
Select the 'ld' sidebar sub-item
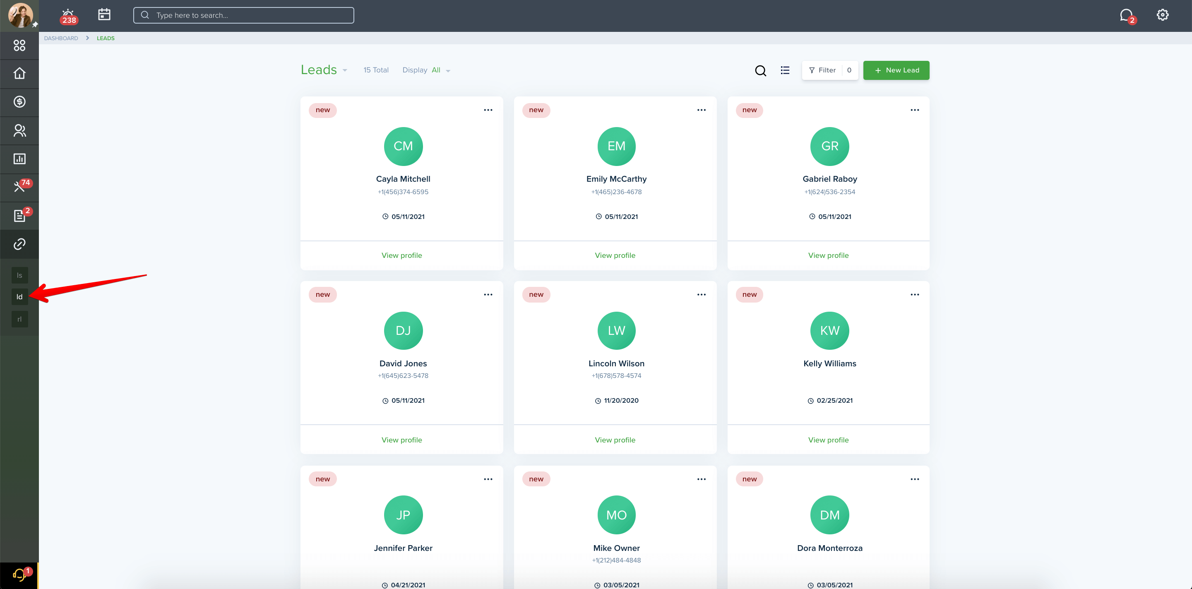point(19,297)
